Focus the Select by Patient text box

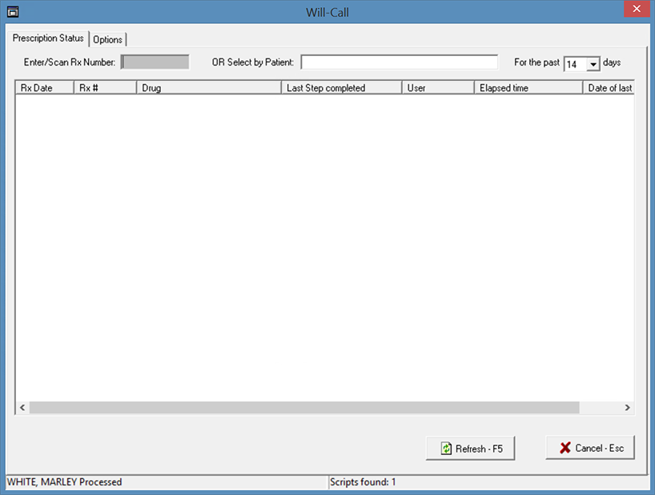pos(400,62)
